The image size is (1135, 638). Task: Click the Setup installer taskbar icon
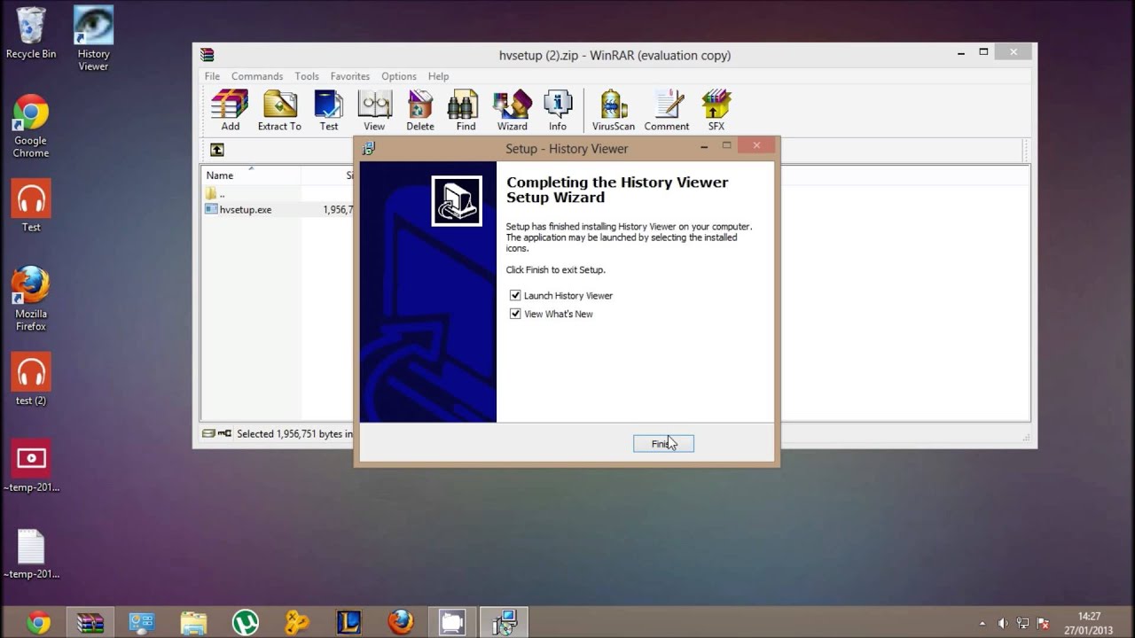505,623
